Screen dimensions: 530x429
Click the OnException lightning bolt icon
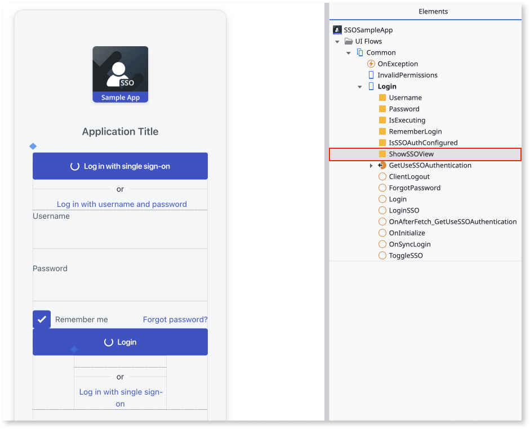(x=371, y=64)
